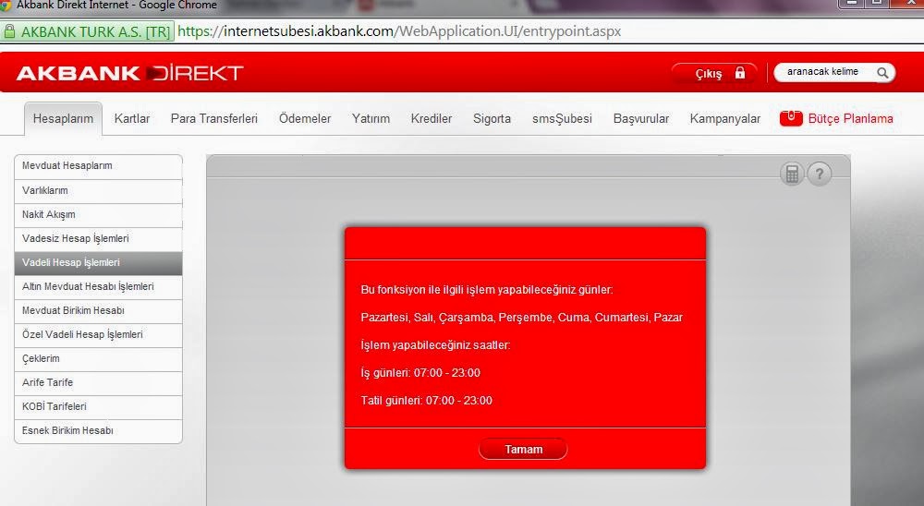The image size is (924, 506).
Task: Click the Çıkış logout button
Action: coord(714,73)
